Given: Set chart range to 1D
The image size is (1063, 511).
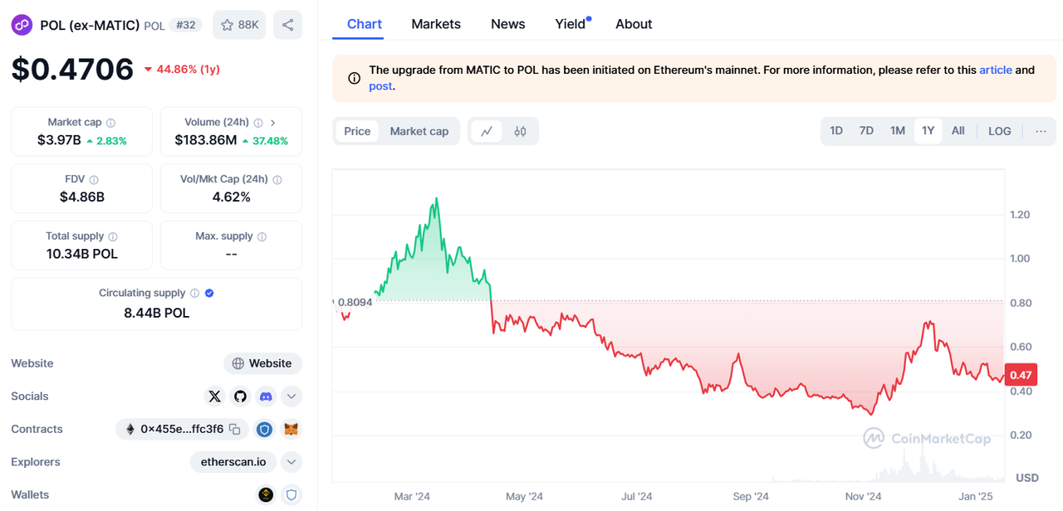Looking at the screenshot, I should click(836, 131).
